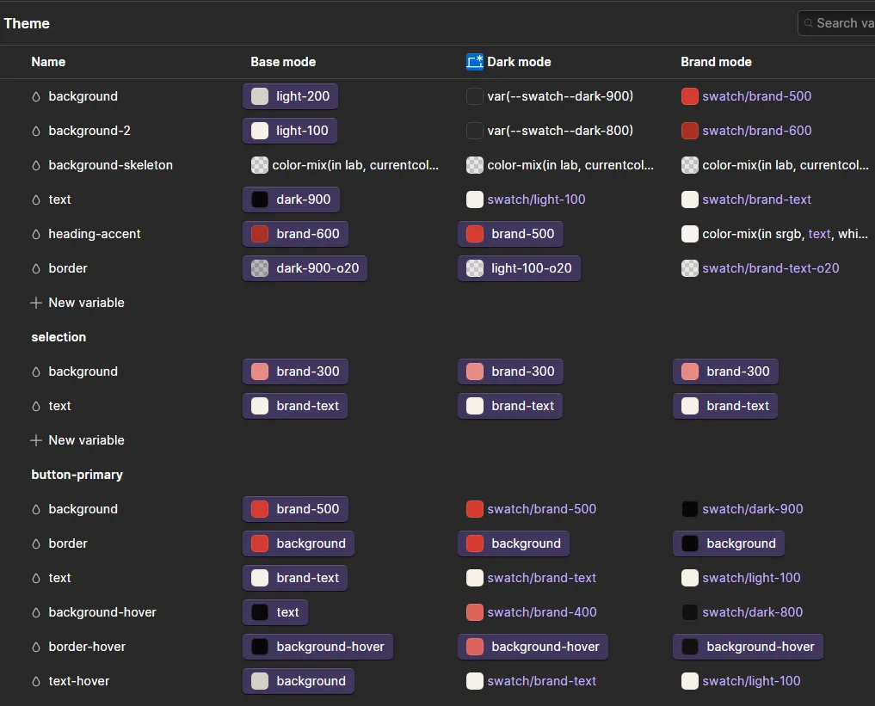
Task: Open Base mode brand-300 selection background chip
Action: [x=295, y=372]
